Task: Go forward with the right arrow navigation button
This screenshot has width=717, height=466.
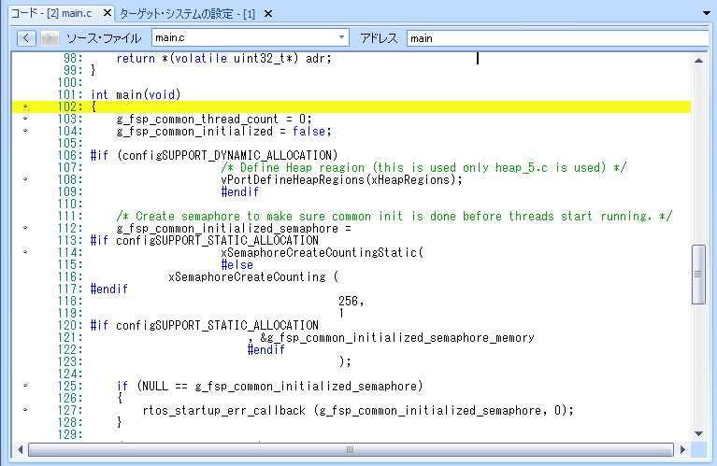Action: click(x=50, y=38)
